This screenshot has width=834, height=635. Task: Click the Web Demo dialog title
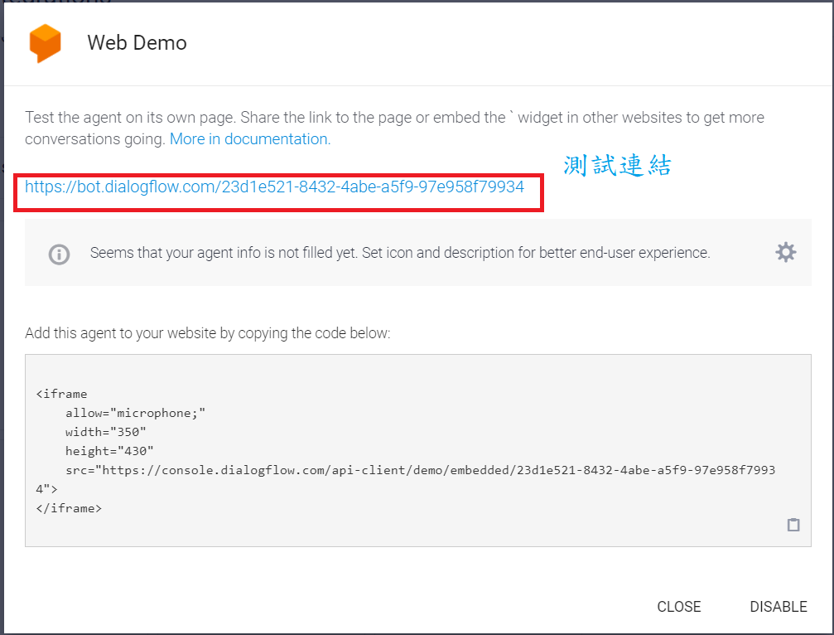(x=137, y=43)
